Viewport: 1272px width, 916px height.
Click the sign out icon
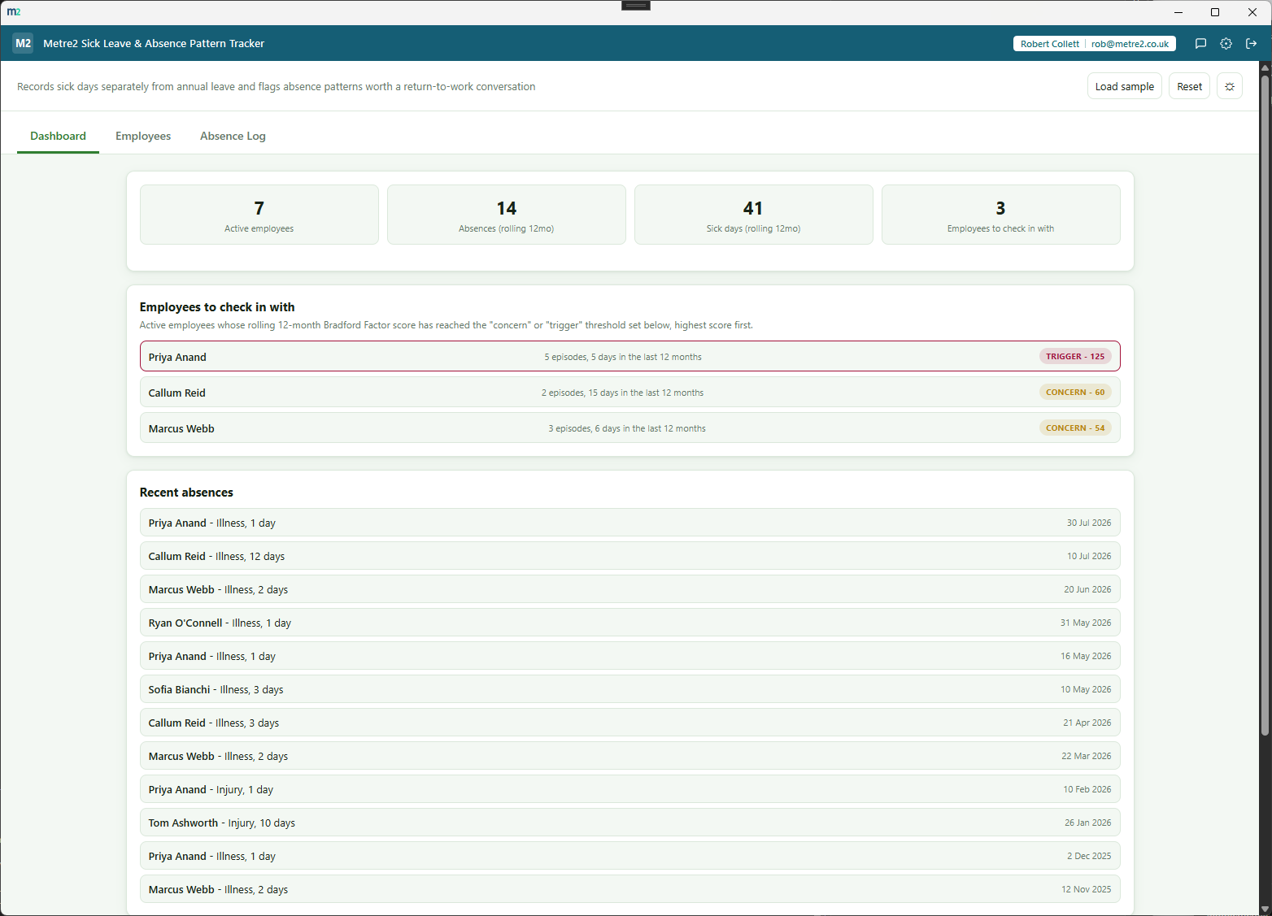pyautogui.click(x=1252, y=44)
